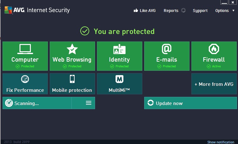Click the Update now button
The image size is (238, 144).
(x=190, y=103)
